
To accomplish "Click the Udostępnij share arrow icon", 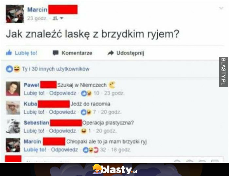I will (x=111, y=53).
